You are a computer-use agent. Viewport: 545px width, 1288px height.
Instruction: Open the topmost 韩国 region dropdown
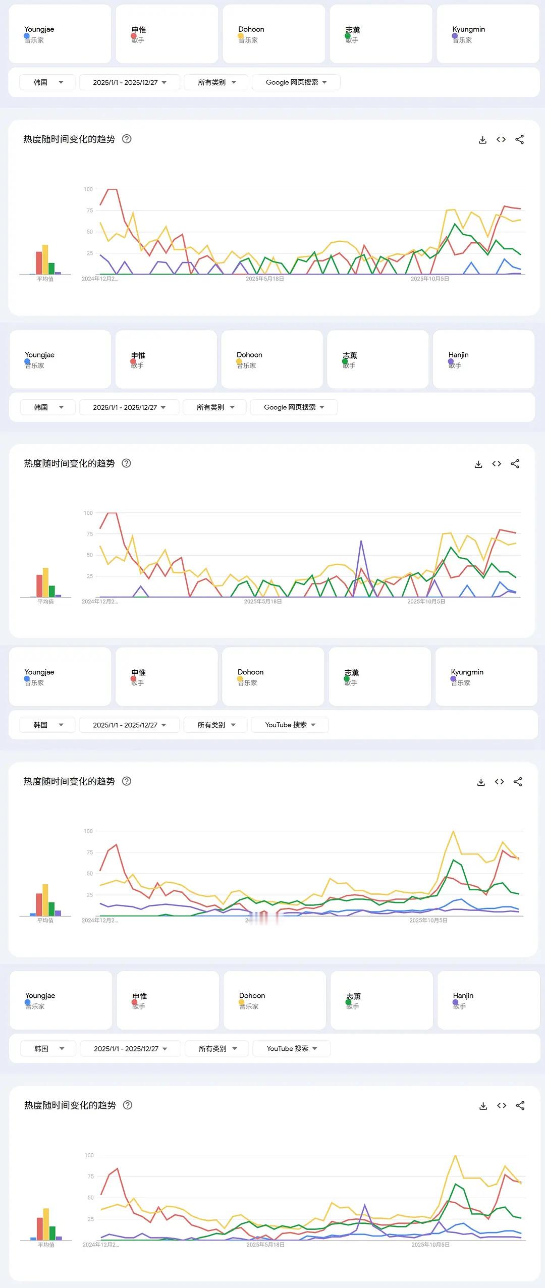(x=47, y=82)
